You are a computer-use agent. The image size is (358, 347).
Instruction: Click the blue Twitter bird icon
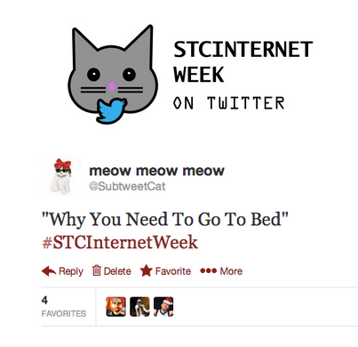111,110
